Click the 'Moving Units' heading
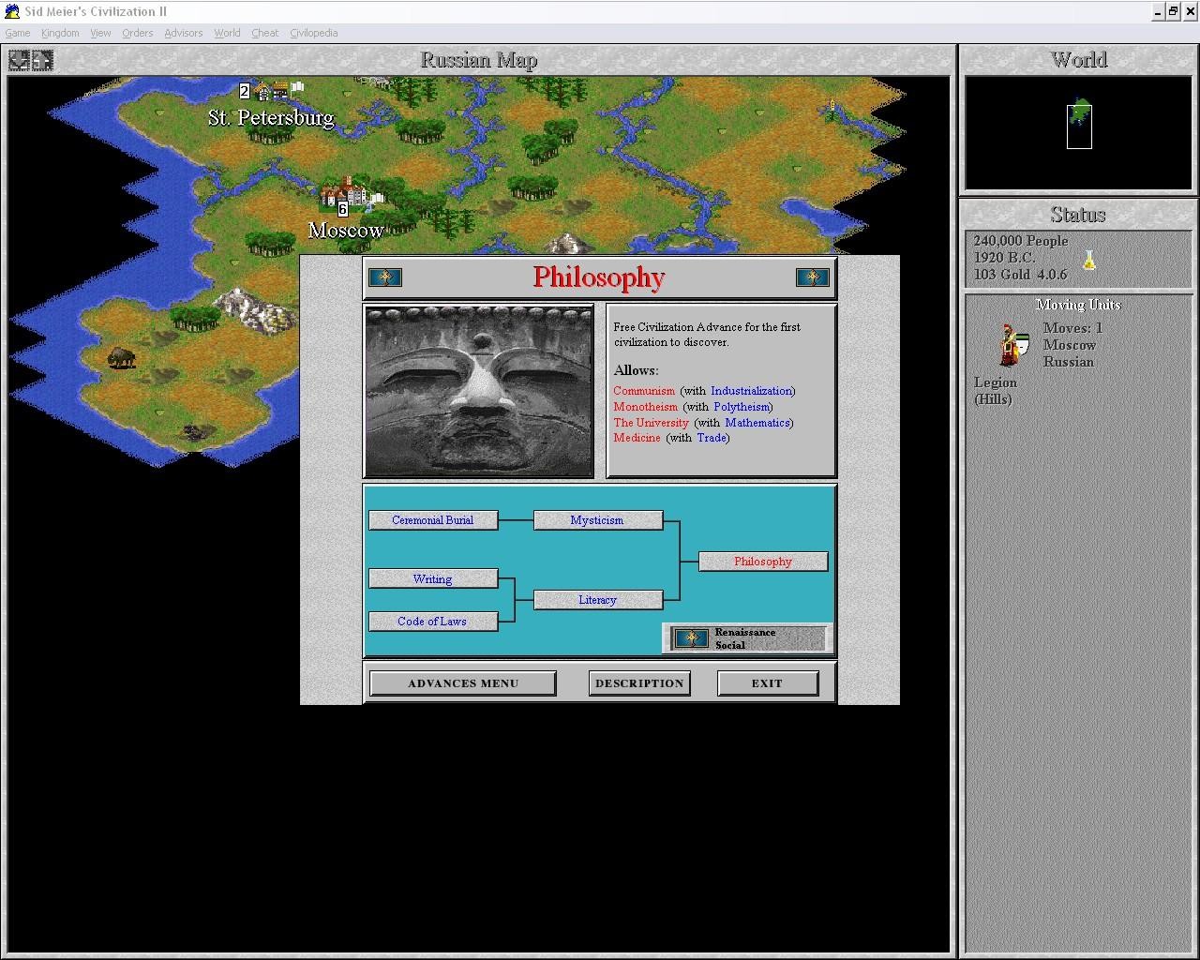Viewport: 1200px width, 960px height. [x=1078, y=305]
